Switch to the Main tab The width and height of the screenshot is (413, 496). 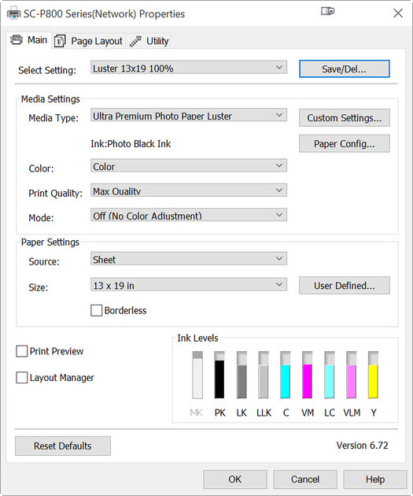[29, 40]
